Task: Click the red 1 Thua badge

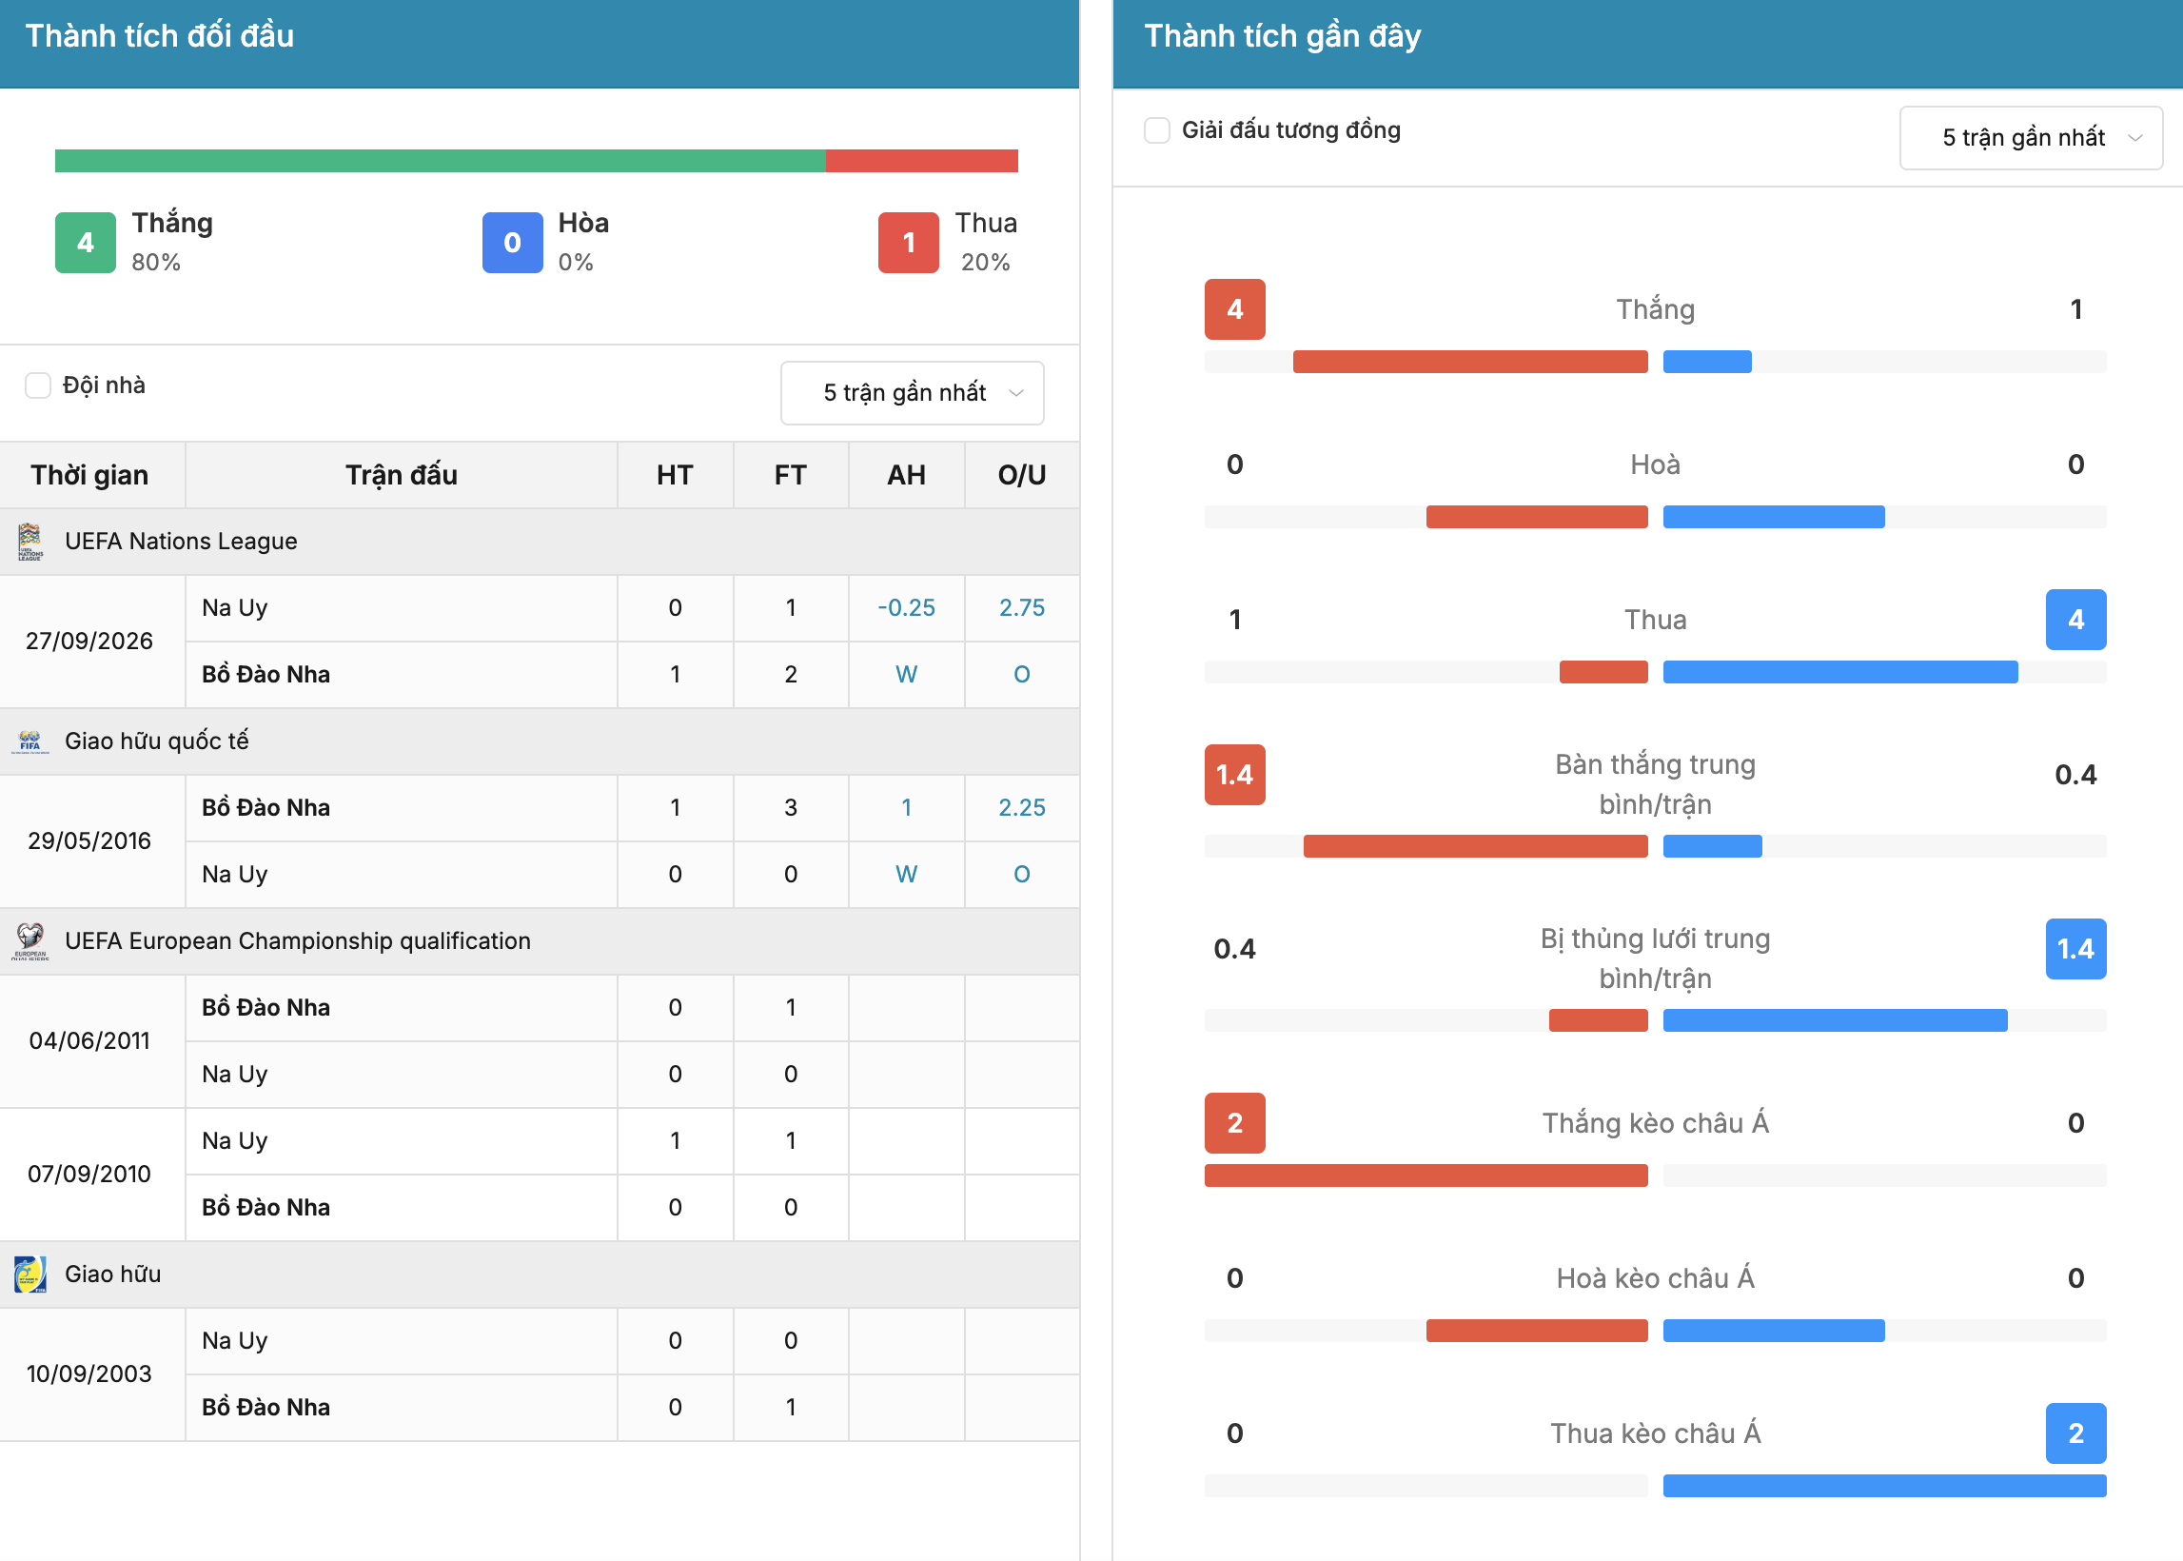Action: point(909,242)
